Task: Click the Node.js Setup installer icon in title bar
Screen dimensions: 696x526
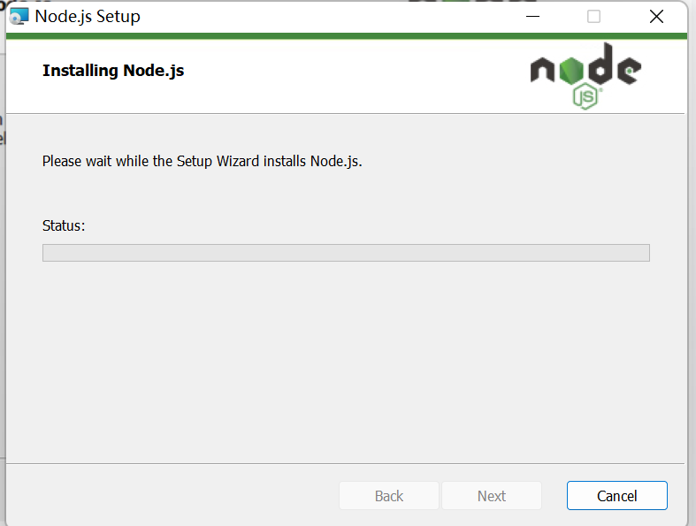Action: pos(19,17)
